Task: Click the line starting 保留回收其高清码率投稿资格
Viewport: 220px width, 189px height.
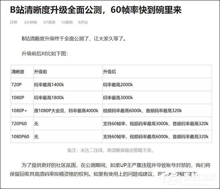Action: pyautogui.click(x=104, y=174)
